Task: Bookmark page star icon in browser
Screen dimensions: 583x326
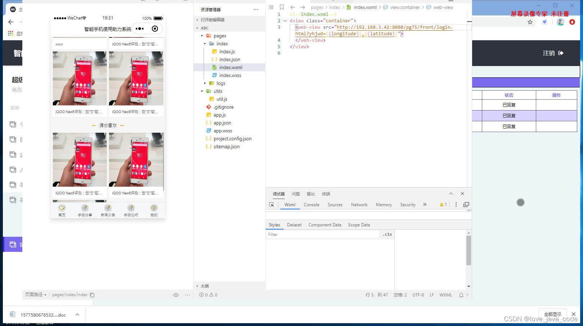Action: tap(530, 22)
